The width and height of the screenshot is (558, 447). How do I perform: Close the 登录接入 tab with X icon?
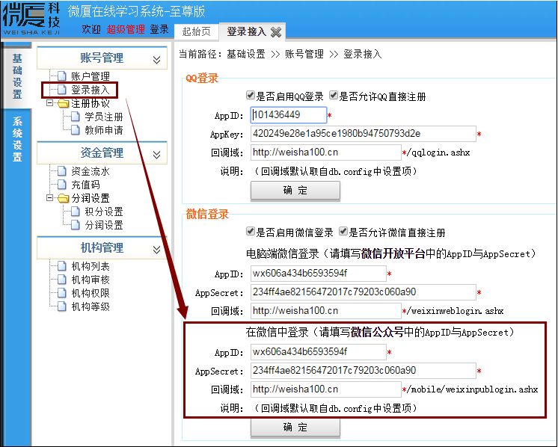276,31
